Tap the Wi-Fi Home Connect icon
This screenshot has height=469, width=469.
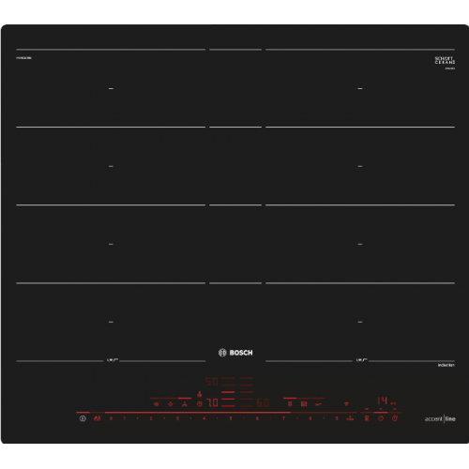click(346, 404)
